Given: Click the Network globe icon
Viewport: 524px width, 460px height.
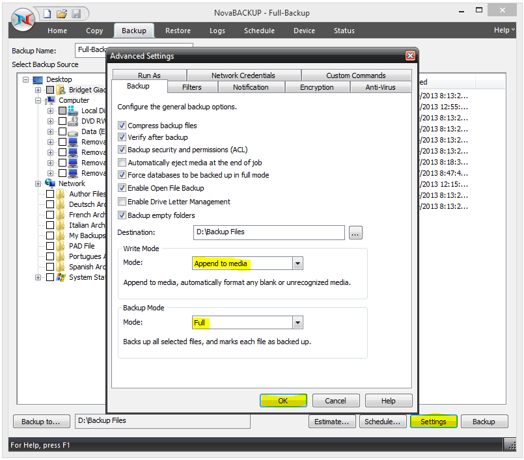Looking at the screenshot, I should [x=50, y=183].
